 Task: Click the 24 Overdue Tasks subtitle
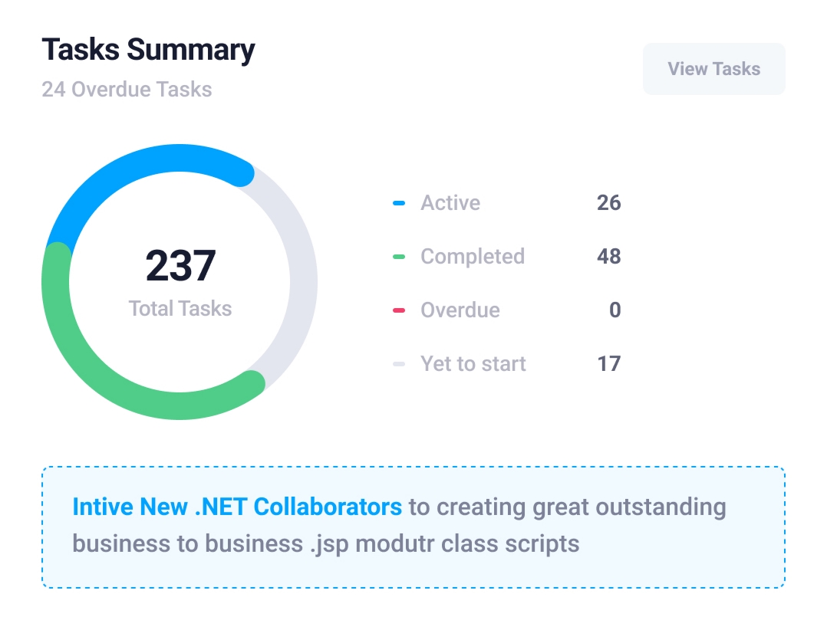[x=127, y=90]
